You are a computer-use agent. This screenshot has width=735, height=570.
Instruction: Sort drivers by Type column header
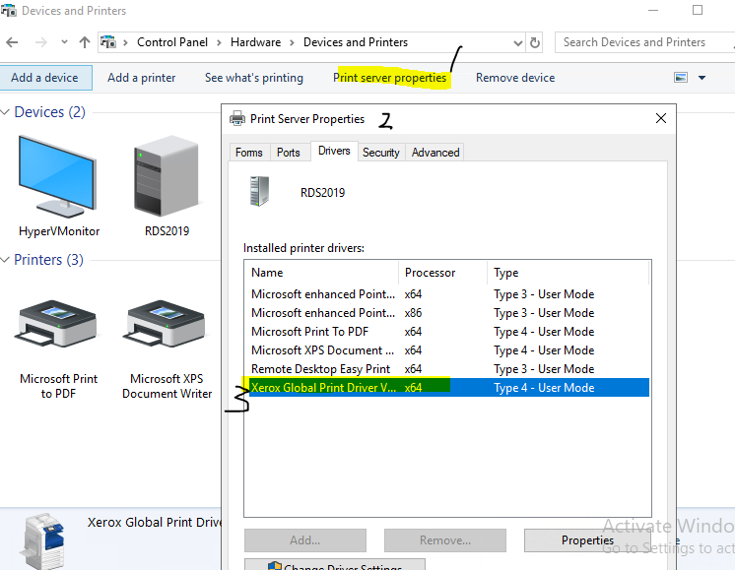coord(568,273)
